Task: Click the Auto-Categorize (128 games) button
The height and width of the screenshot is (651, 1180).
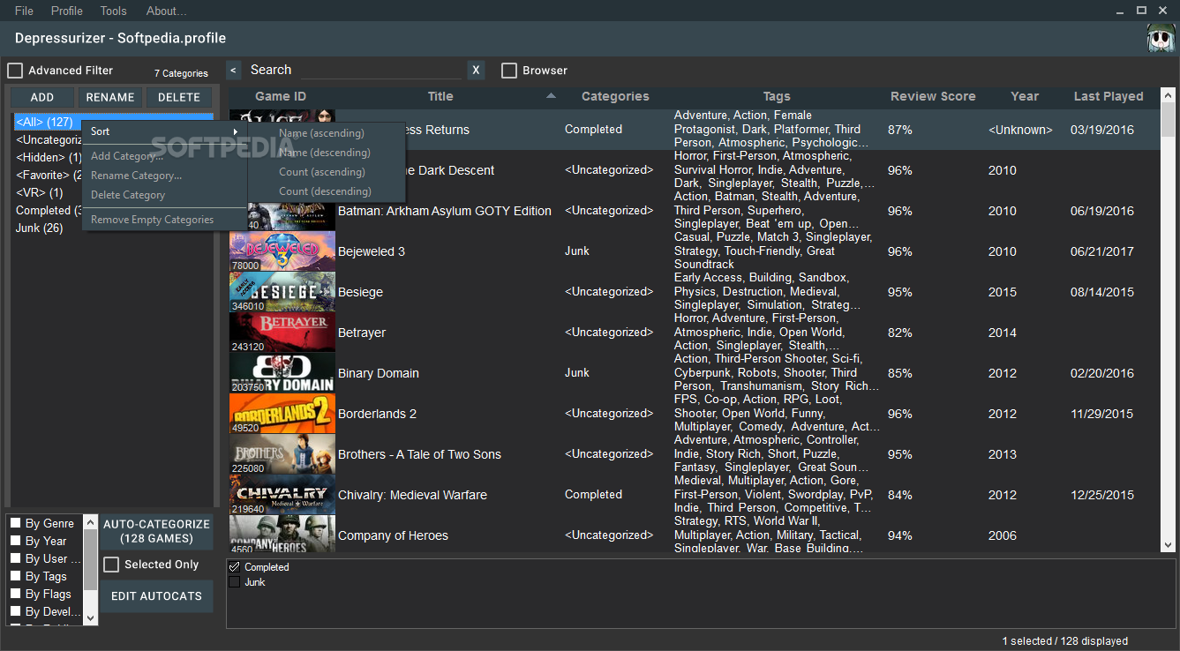Action: click(156, 531)
